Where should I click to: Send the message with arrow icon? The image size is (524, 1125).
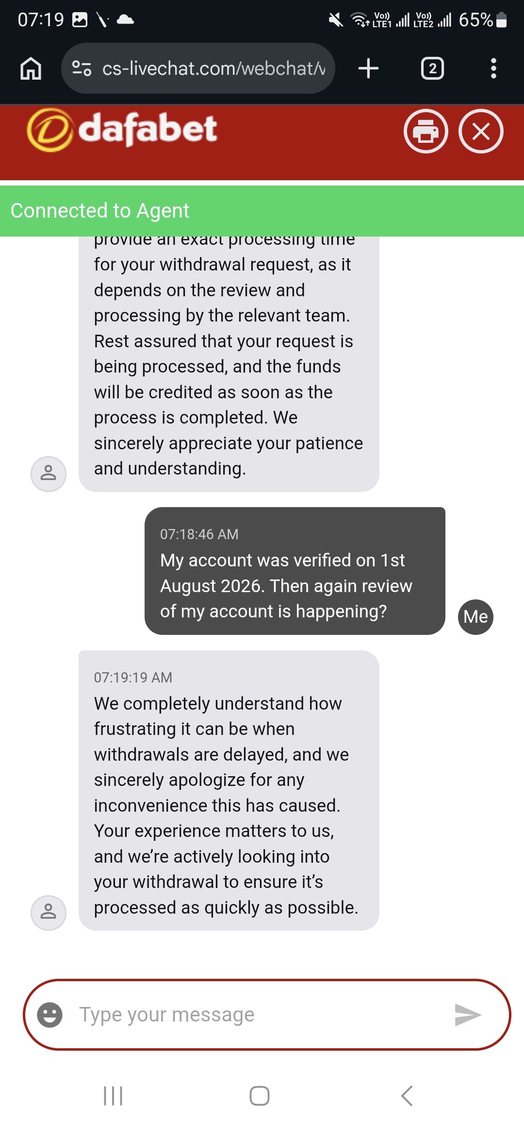click(x=467, y=1015)
